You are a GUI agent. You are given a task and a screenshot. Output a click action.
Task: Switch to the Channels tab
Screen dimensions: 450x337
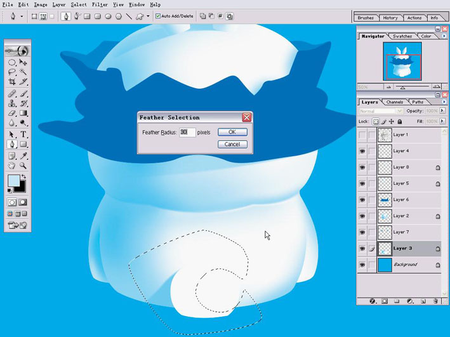coord(395,102)
